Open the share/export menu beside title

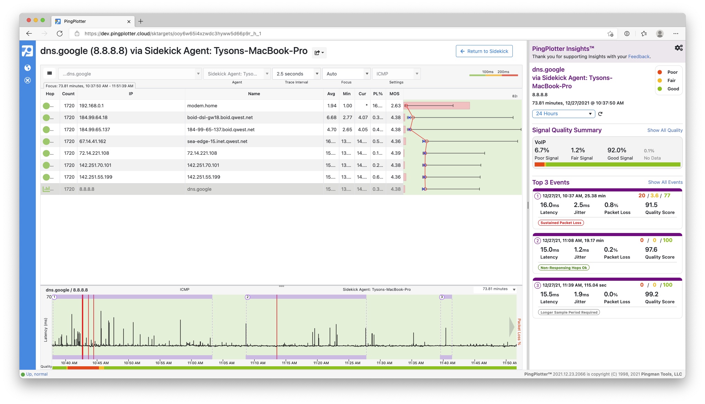[x=319, y=53]
